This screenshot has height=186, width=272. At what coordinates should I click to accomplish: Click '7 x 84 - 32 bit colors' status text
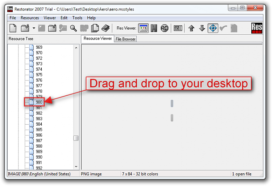pyautogui.click(x=140, y=174)
